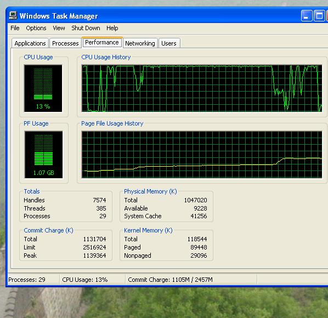Click the Physical Memory (K) group heading
328x318 pixels.
[150, 191]
